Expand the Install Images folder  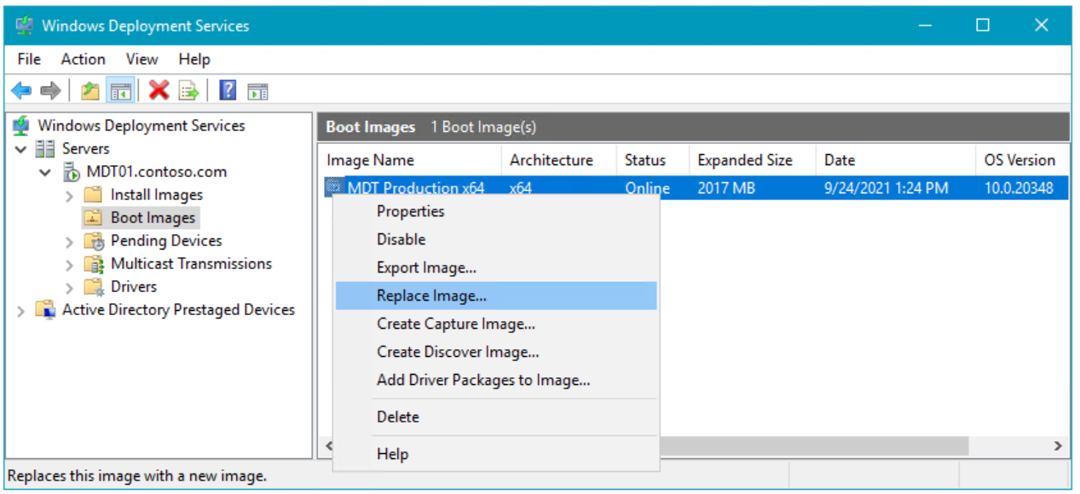69,195
